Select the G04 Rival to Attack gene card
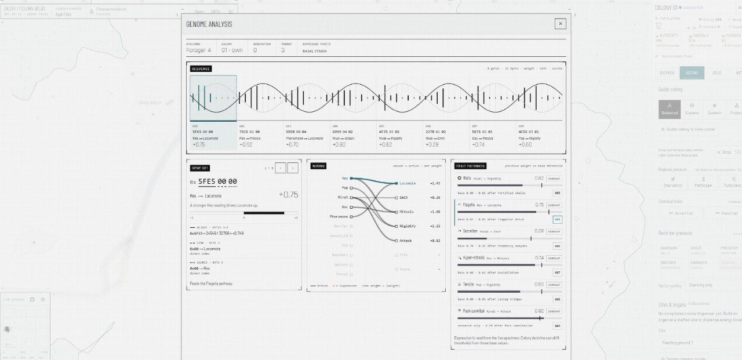 coord(352,137)
